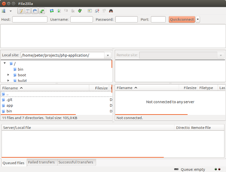Sort remote files by Filesize column
The width and height of the screenshot is (226, 172).
[188, 88]
